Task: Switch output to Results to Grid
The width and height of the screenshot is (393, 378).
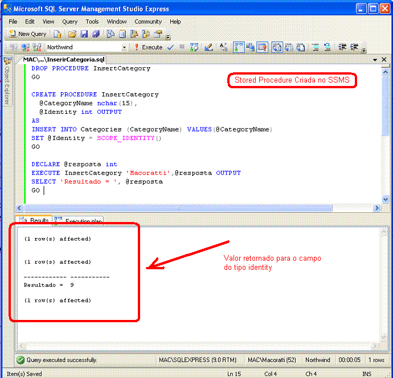Action: coord(289,47)
